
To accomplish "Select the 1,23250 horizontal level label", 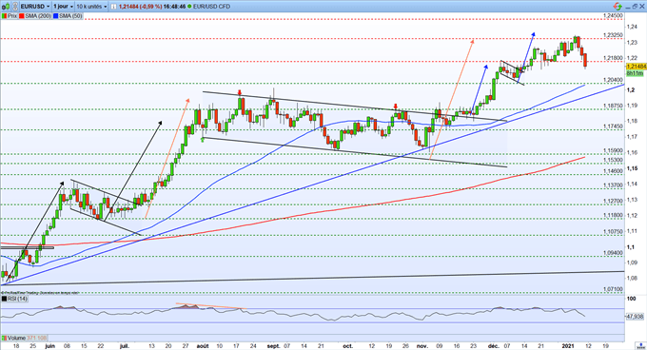I will coord(613,35).
